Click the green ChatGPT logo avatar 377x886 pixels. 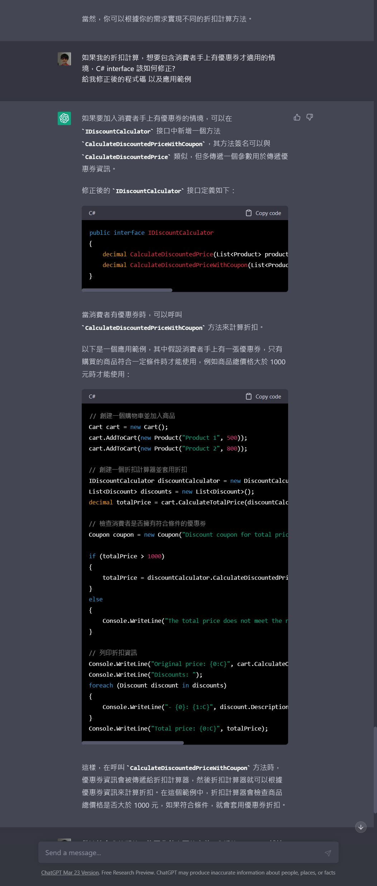coord(65,118)
